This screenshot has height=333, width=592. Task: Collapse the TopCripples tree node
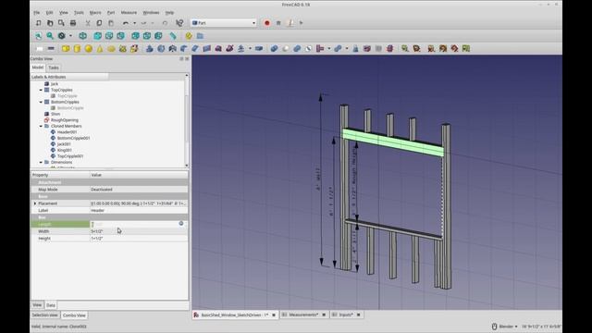click(x=41, y=90)
